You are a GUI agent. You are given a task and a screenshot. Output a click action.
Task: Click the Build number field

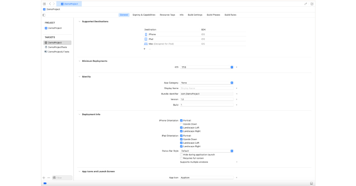coord(206,105)
